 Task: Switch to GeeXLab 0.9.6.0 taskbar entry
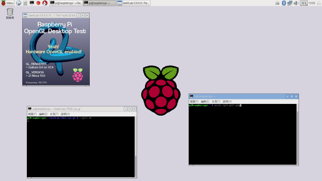[133, 3]
